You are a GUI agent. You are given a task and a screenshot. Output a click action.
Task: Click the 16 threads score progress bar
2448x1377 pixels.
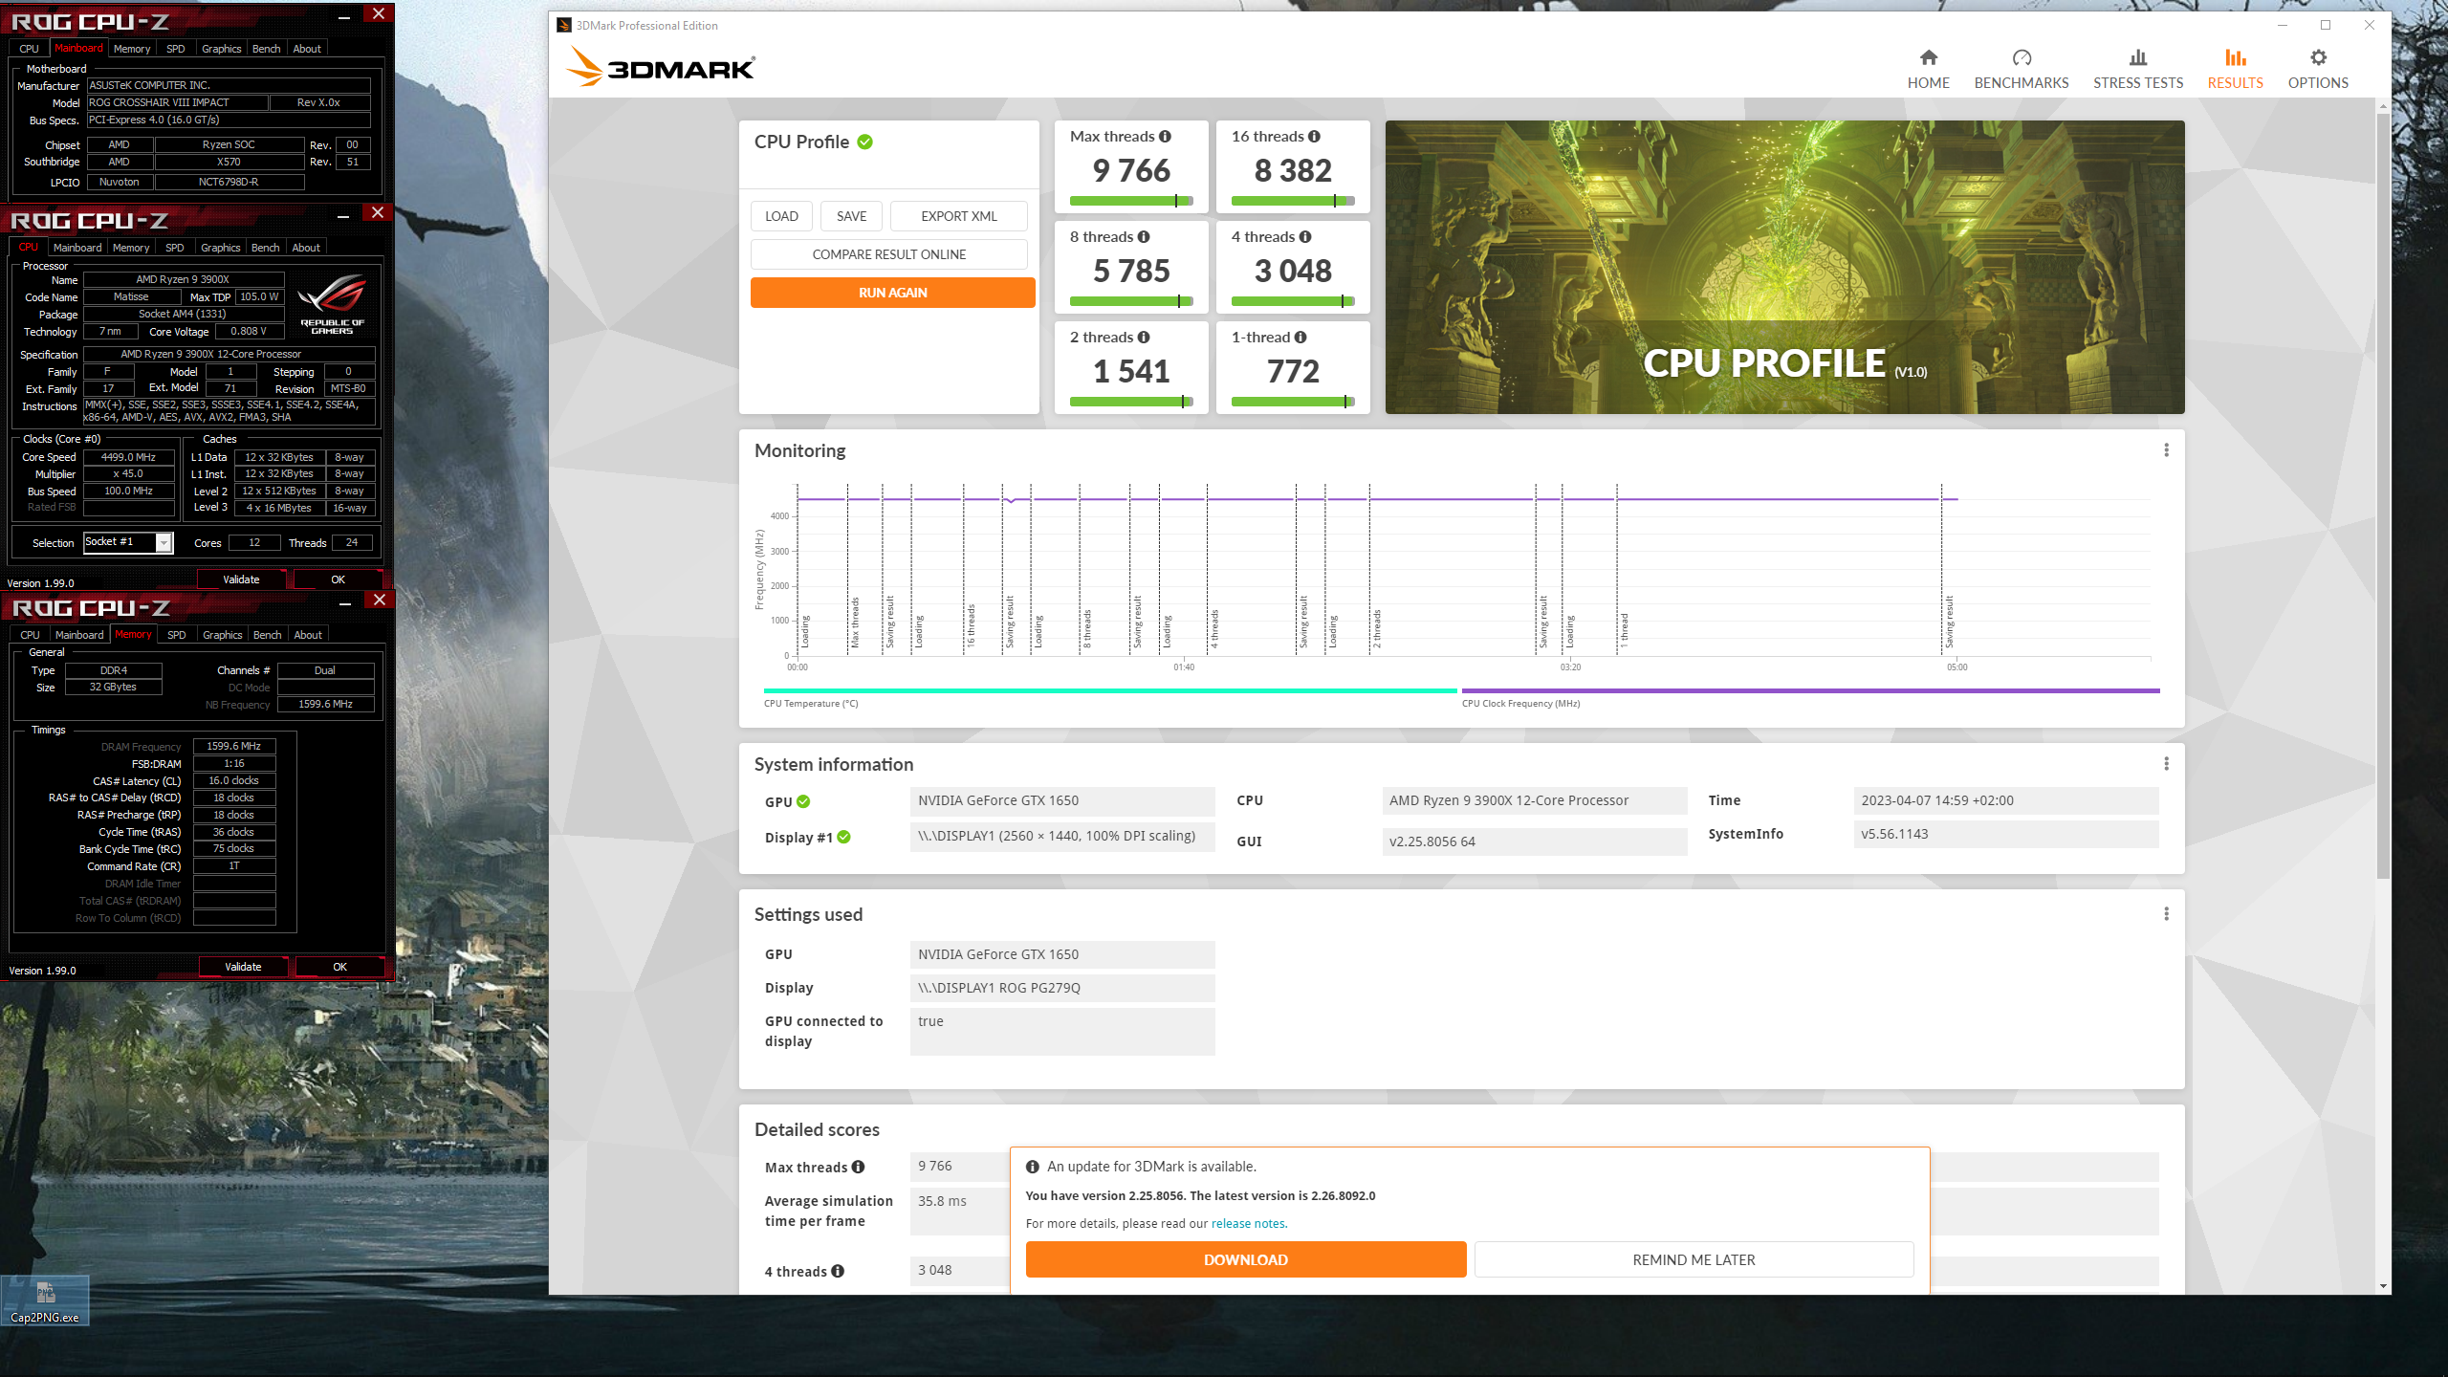tap(1293, 201)
